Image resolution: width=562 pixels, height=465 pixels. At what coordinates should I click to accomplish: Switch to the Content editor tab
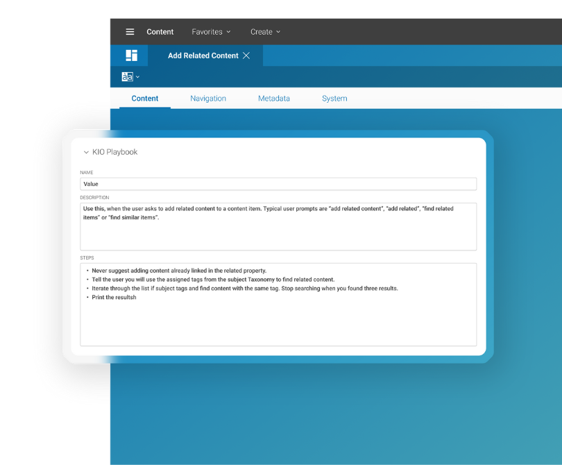pos(145,99)
